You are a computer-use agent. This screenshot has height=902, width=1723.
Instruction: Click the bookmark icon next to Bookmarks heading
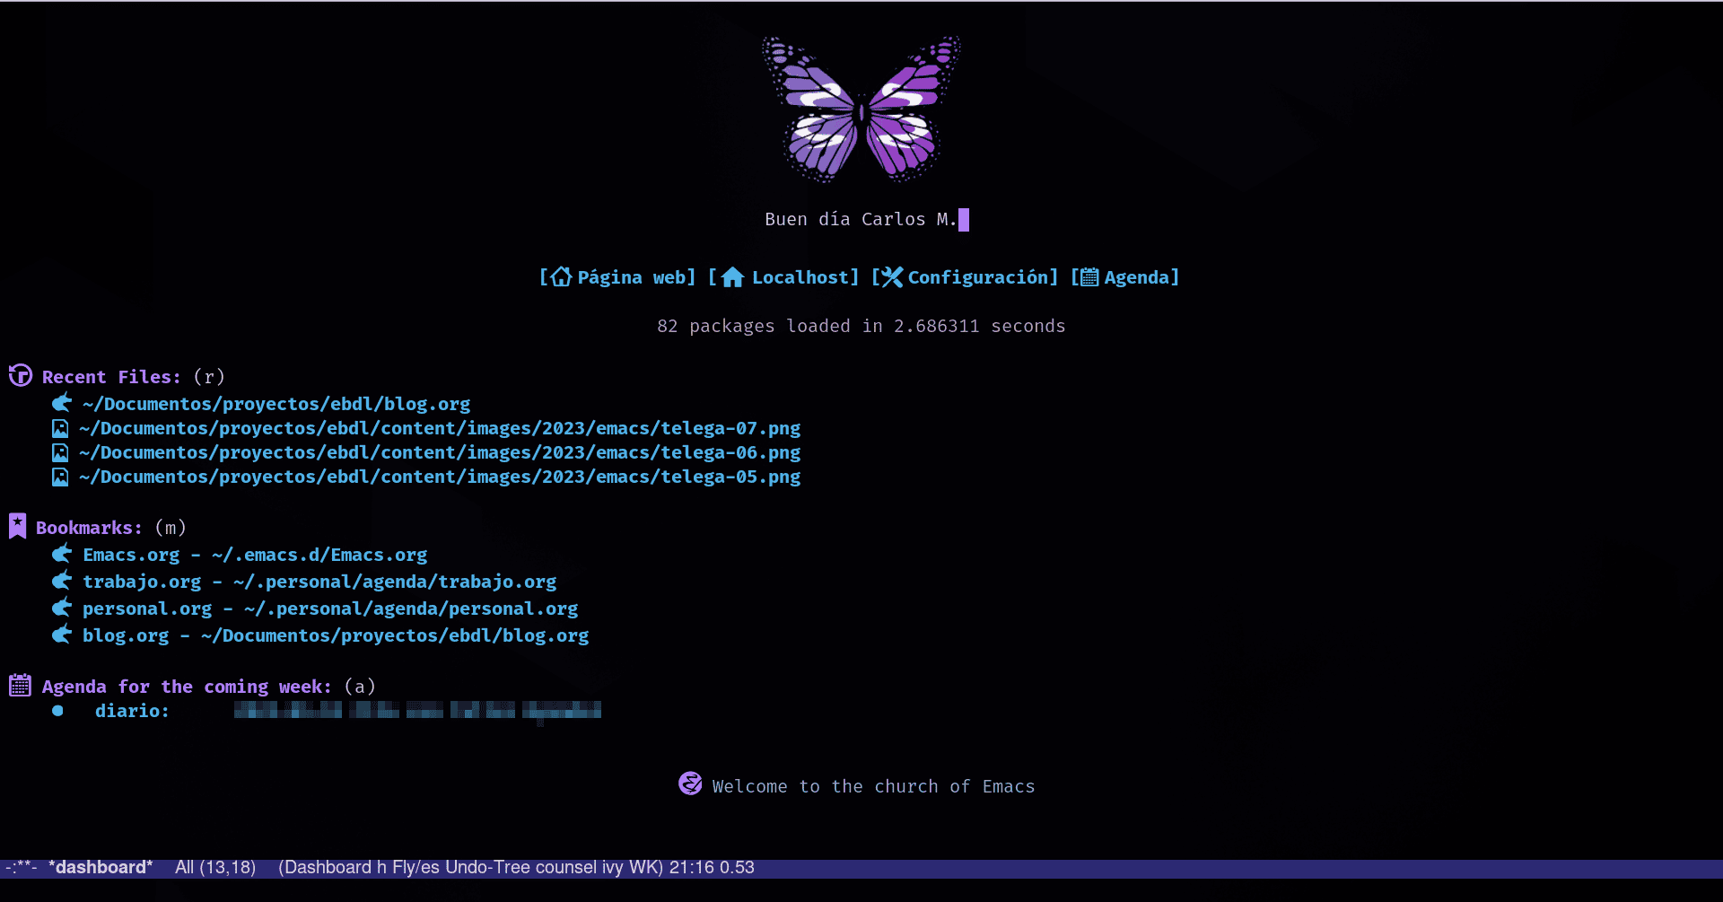click(x=18, y=526)
